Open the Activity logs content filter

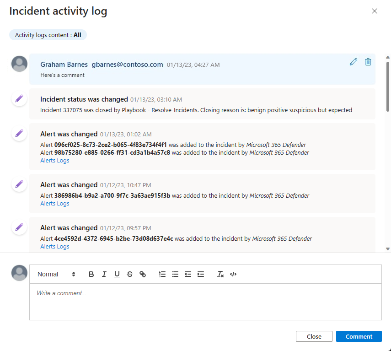[x=48, y=35]
